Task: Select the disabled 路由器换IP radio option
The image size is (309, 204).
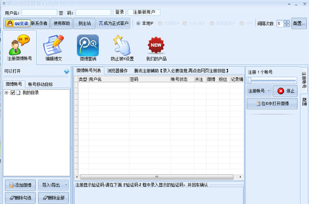Action: point(212,23)
